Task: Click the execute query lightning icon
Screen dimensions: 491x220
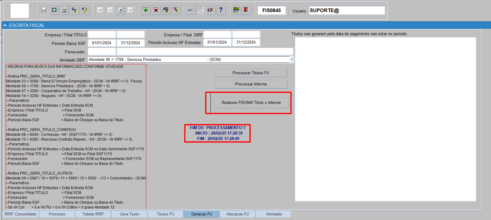Action: click(84, 10)
